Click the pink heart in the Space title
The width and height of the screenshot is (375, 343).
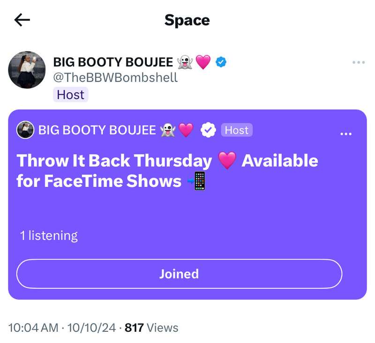coord(227,161)
